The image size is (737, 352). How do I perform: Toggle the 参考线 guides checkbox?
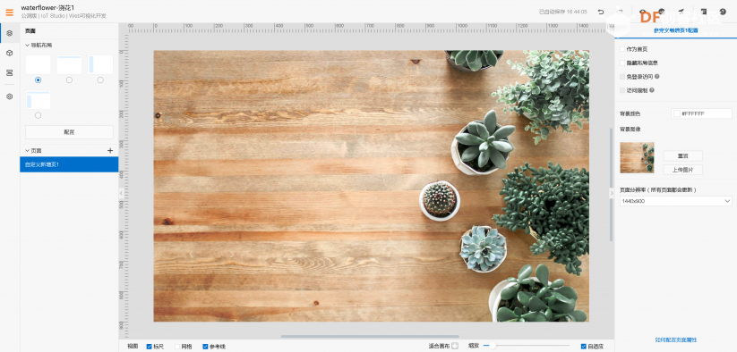tap(205, 347)
